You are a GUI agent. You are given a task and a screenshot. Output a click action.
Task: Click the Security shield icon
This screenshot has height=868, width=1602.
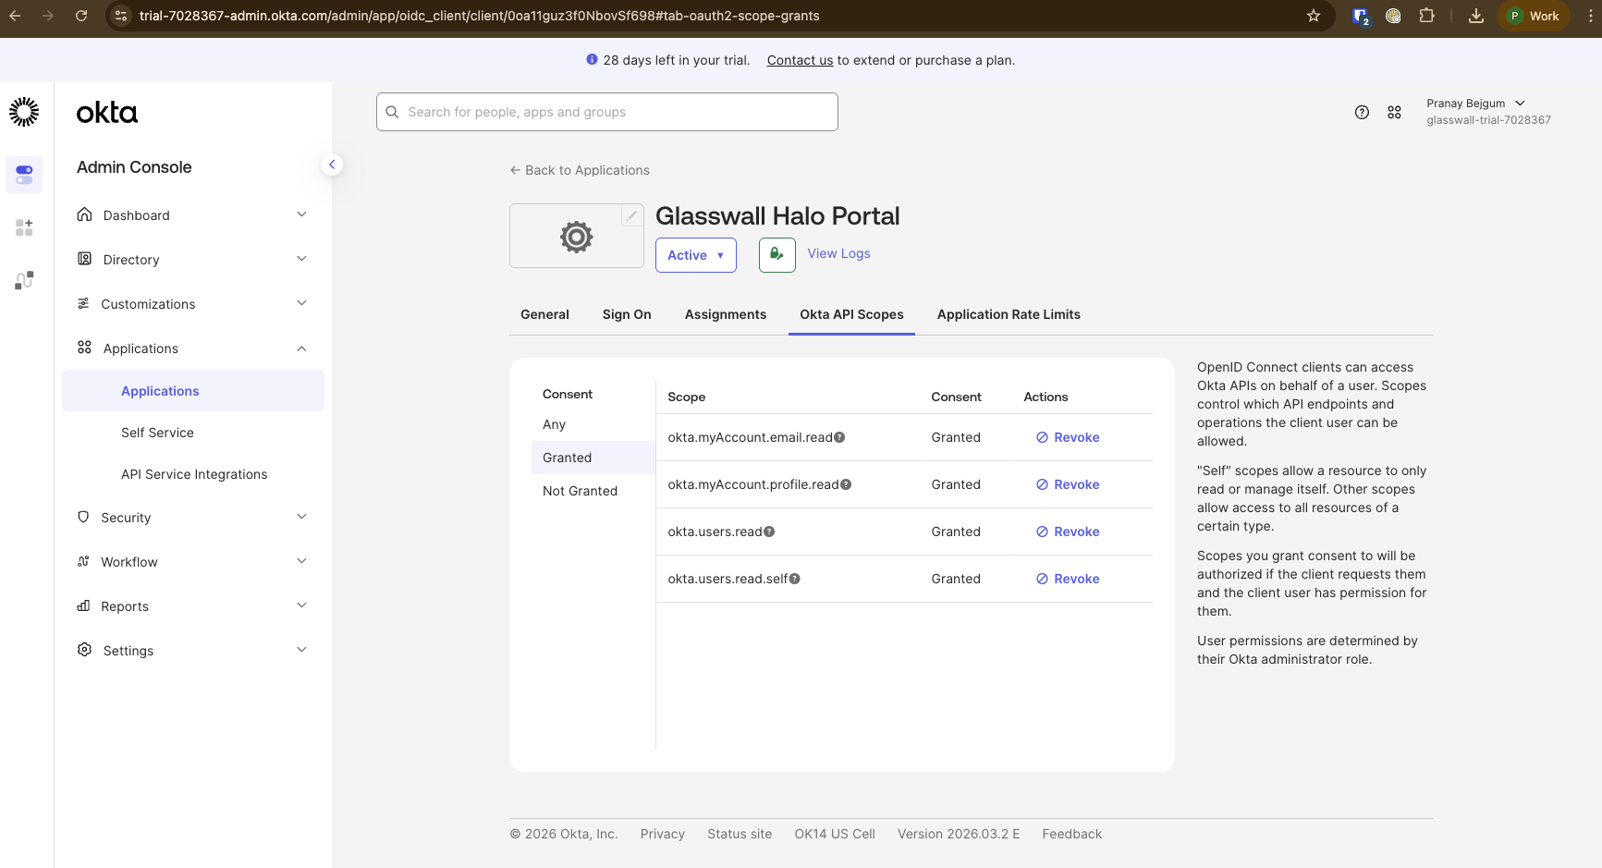83,517
